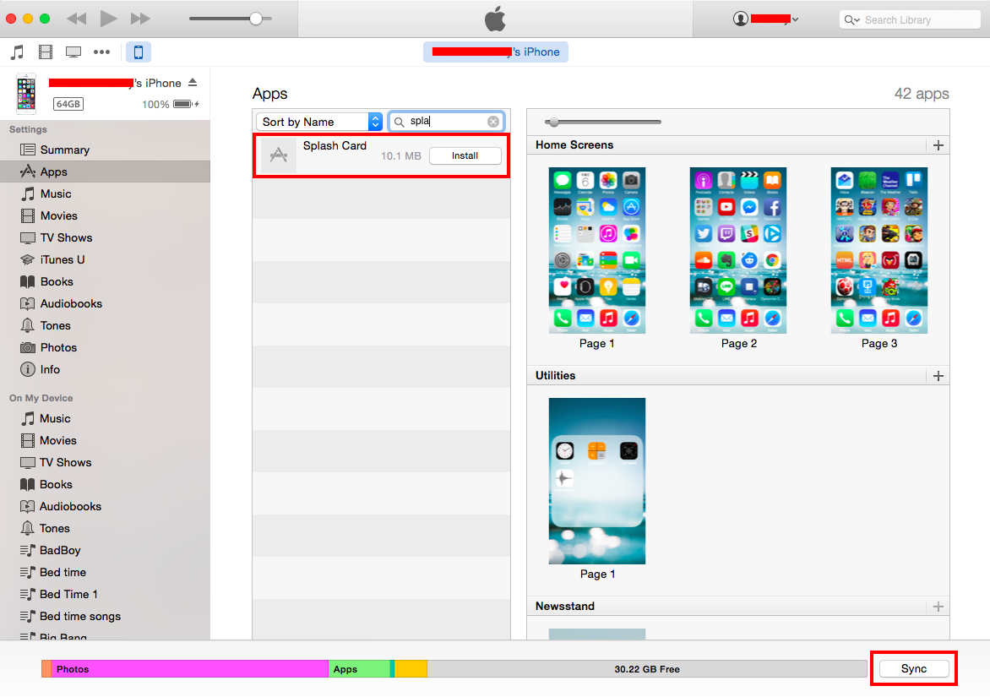Skip forward to next track
This screenshot has width=990, height=697.
point(140,19)
